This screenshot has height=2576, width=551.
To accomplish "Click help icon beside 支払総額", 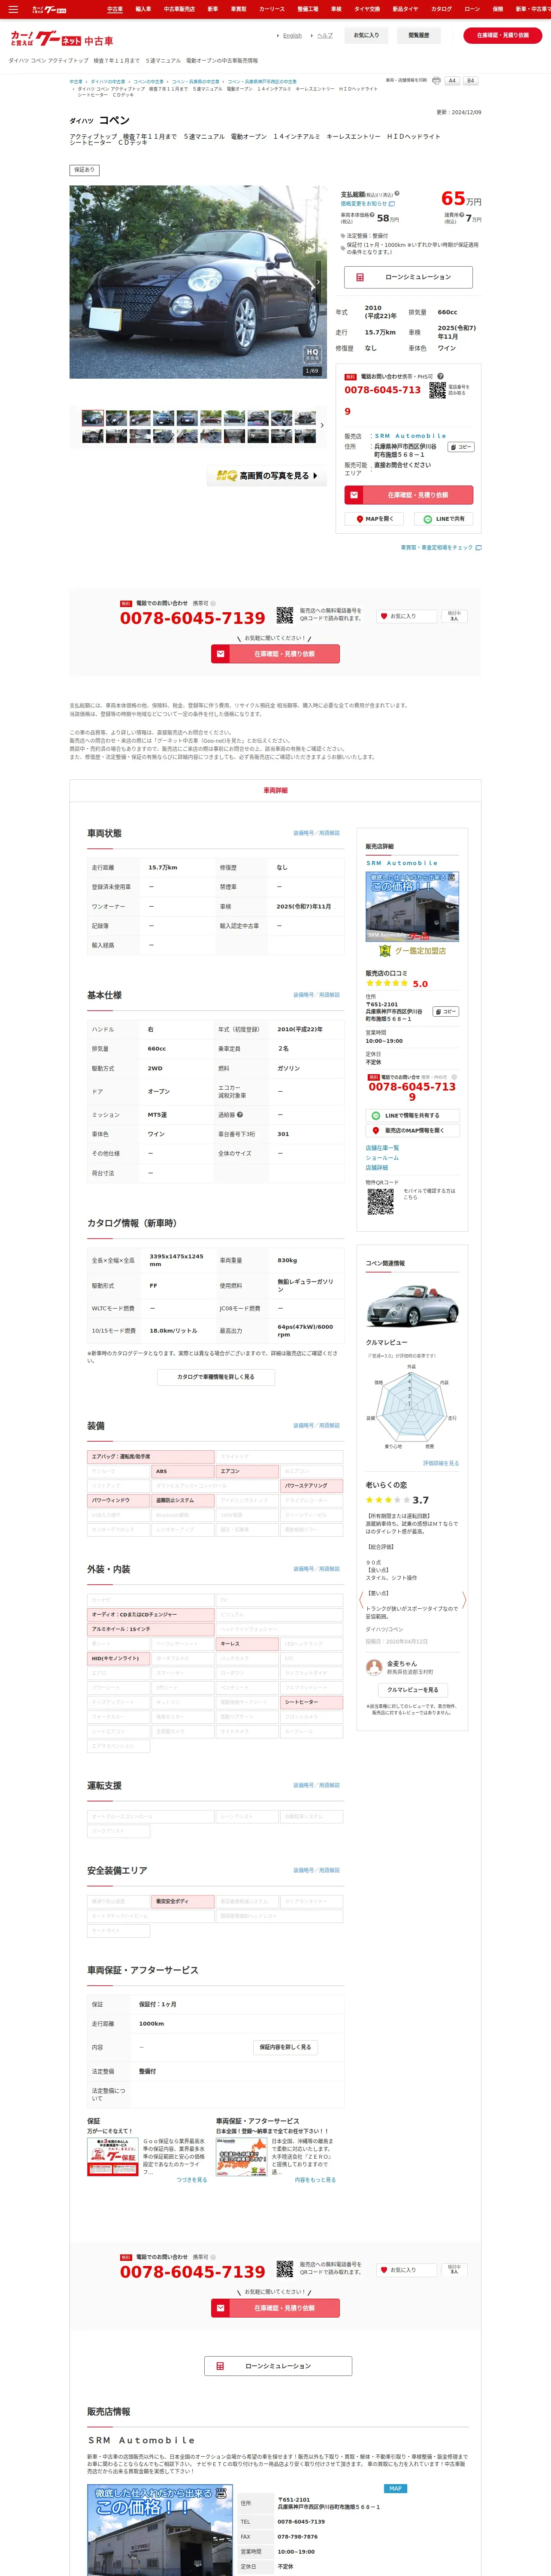I will pyautogui.click(x=396, y=194).
